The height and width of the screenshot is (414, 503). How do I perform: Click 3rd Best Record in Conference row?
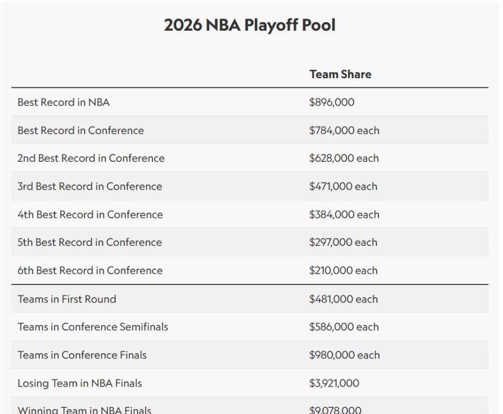(249, 186)
